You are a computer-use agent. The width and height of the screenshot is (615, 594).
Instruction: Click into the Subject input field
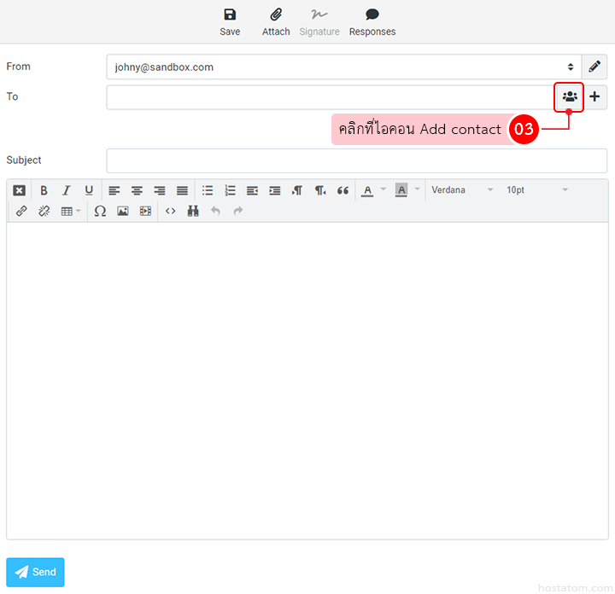point(356,160)
